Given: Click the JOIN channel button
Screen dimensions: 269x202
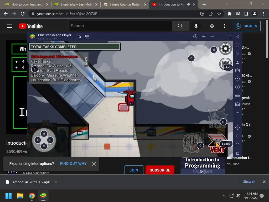Looking at the screenshot, I should 134,170.
